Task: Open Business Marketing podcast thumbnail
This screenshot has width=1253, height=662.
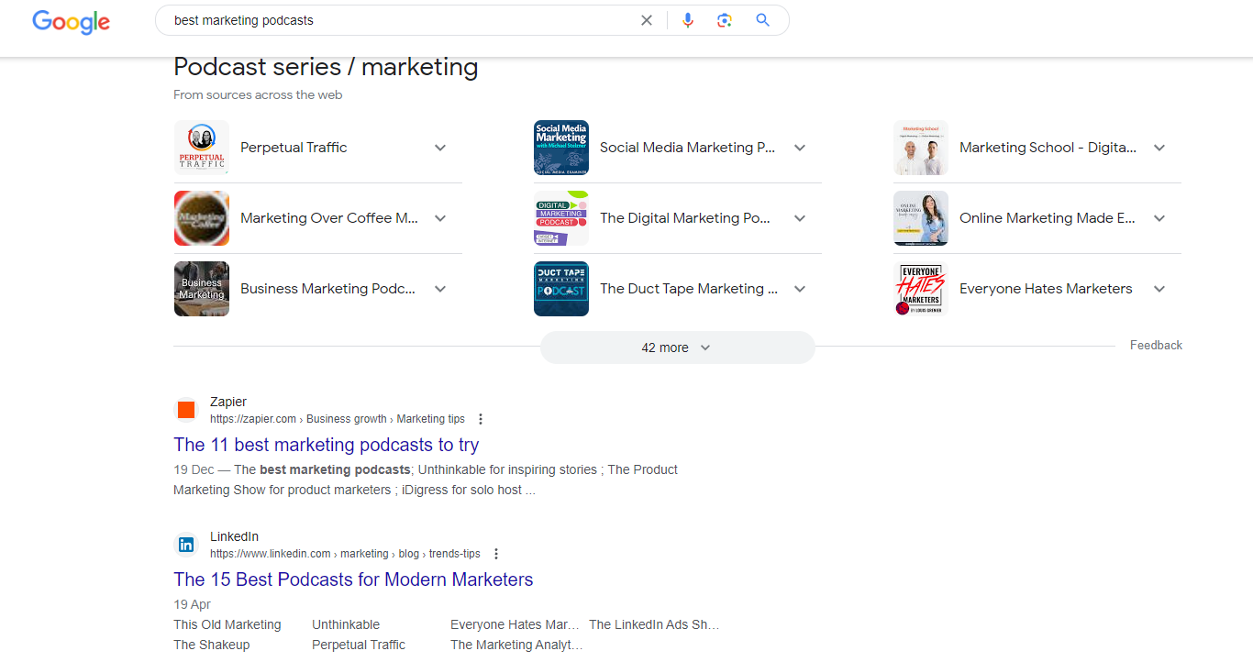Action: tap(202, 289)
